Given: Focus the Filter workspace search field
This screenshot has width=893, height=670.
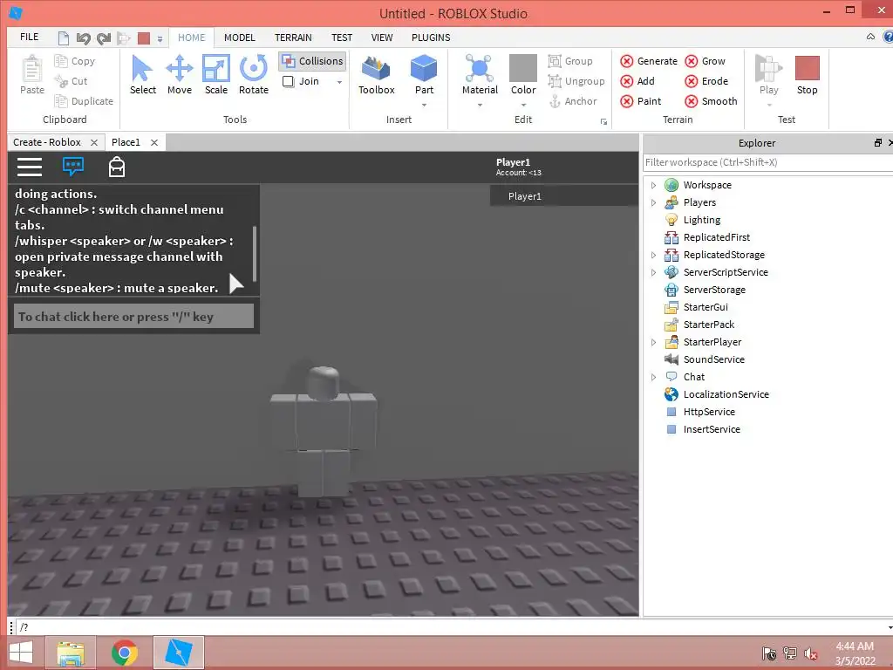Looking at the screenshot, I should point(767,162).
